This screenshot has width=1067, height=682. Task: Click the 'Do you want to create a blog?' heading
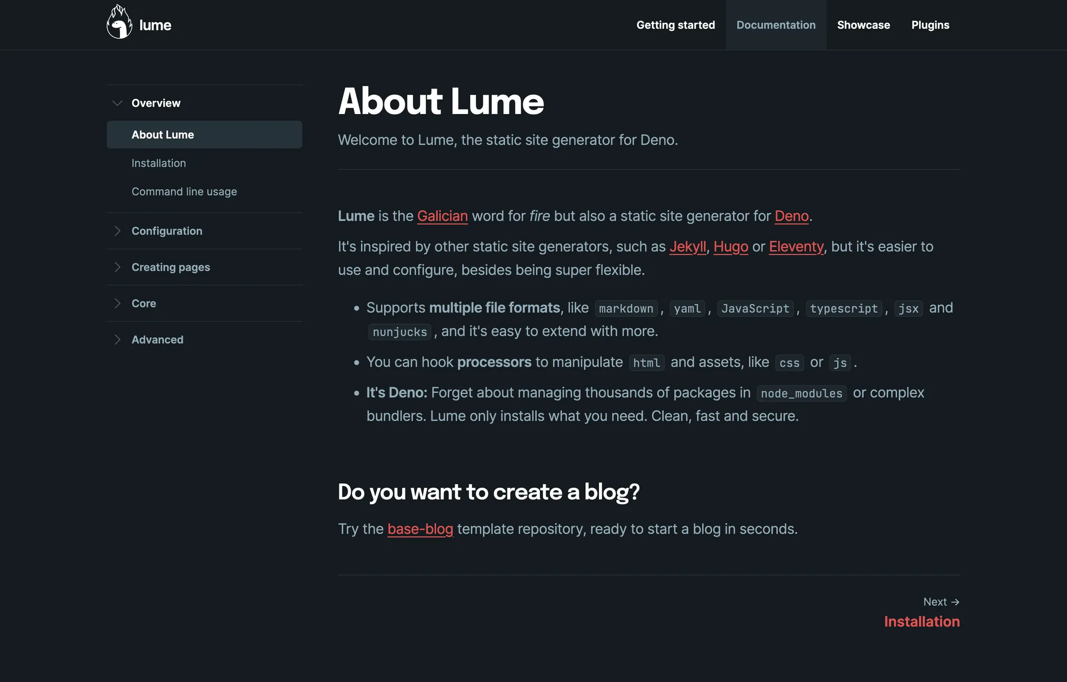point(489,492)
